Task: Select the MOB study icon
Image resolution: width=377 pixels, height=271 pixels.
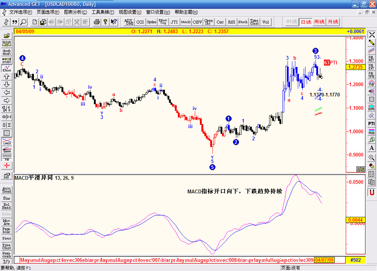Action: (x=371, y=131)
